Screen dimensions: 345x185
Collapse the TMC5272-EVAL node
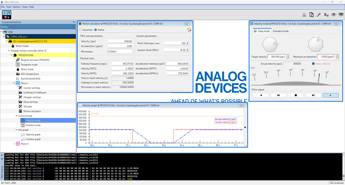[x=12, y=55]
